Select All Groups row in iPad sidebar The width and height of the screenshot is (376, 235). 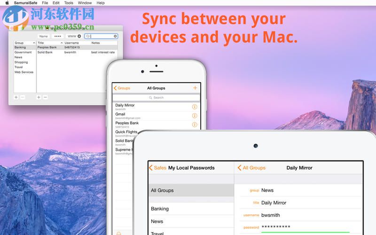pos(191,190)
